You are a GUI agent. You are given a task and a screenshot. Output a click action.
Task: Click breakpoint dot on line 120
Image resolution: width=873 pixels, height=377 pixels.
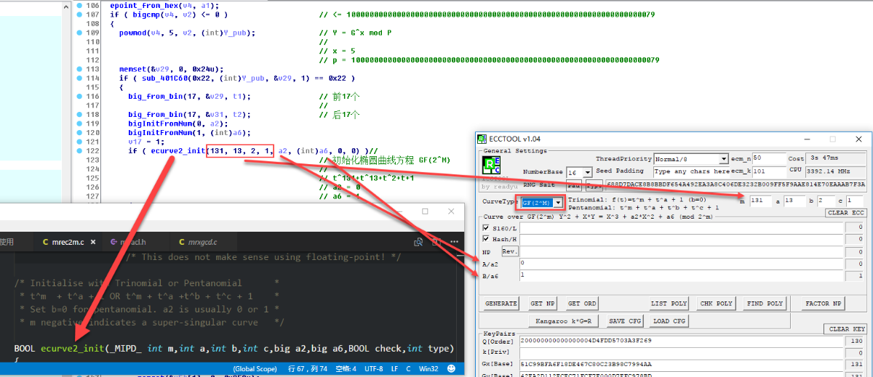pyautogui.click(x=79, y=132)
